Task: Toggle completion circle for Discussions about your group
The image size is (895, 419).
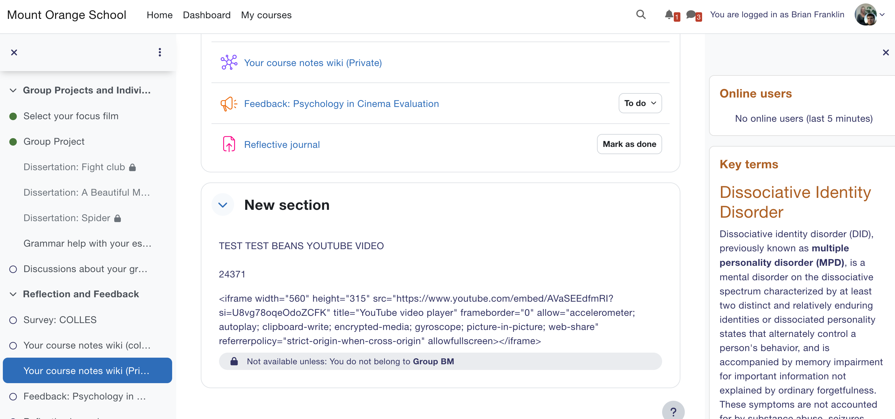Action: click(x=13, y=269)
